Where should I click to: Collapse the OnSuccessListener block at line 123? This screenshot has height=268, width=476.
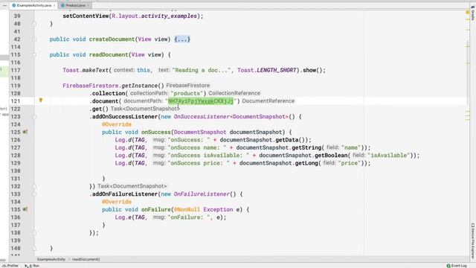click(34, 117)
